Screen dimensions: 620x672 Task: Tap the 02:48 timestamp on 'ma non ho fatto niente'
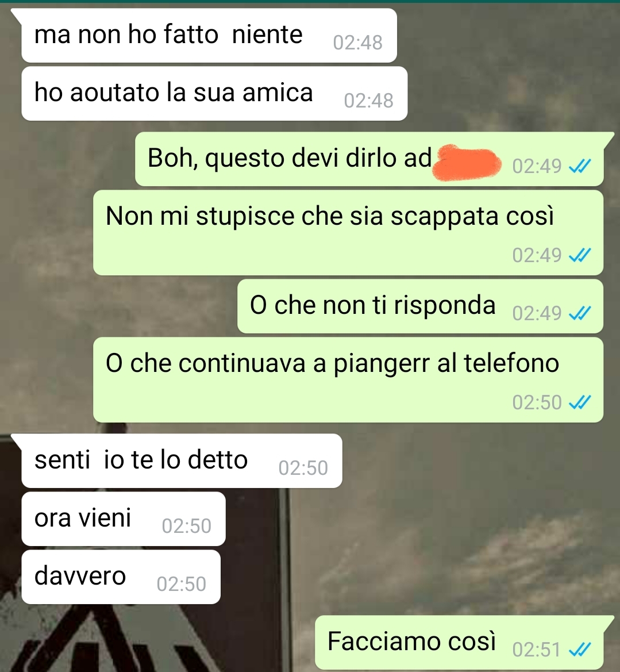358,43
